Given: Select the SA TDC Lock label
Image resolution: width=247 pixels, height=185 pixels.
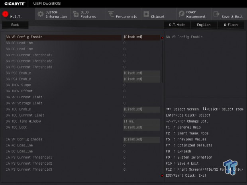Looking at the screenshot, I should coord(16,127).
